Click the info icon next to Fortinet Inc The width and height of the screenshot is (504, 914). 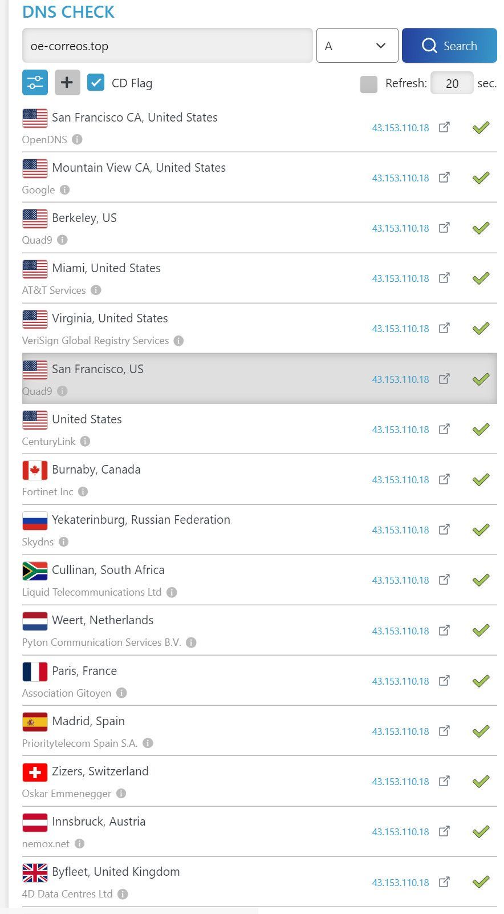point(82,492)
